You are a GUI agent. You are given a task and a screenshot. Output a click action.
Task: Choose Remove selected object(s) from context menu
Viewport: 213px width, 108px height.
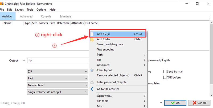pos(113,75)
